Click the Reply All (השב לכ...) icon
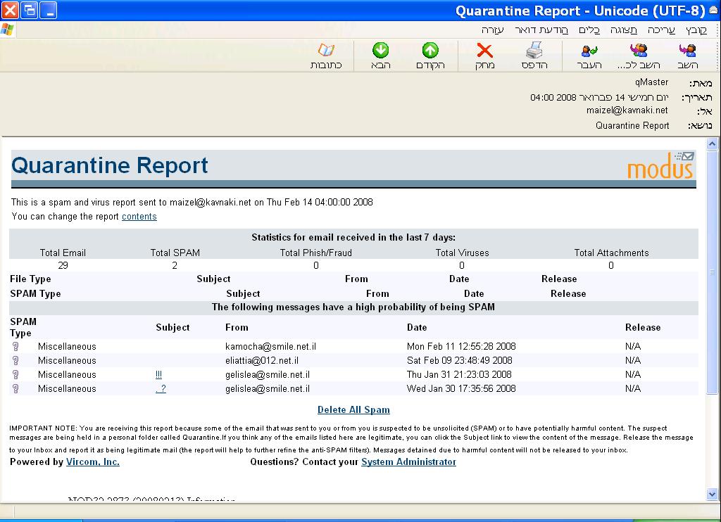The image size is (721, 522). 639,51
